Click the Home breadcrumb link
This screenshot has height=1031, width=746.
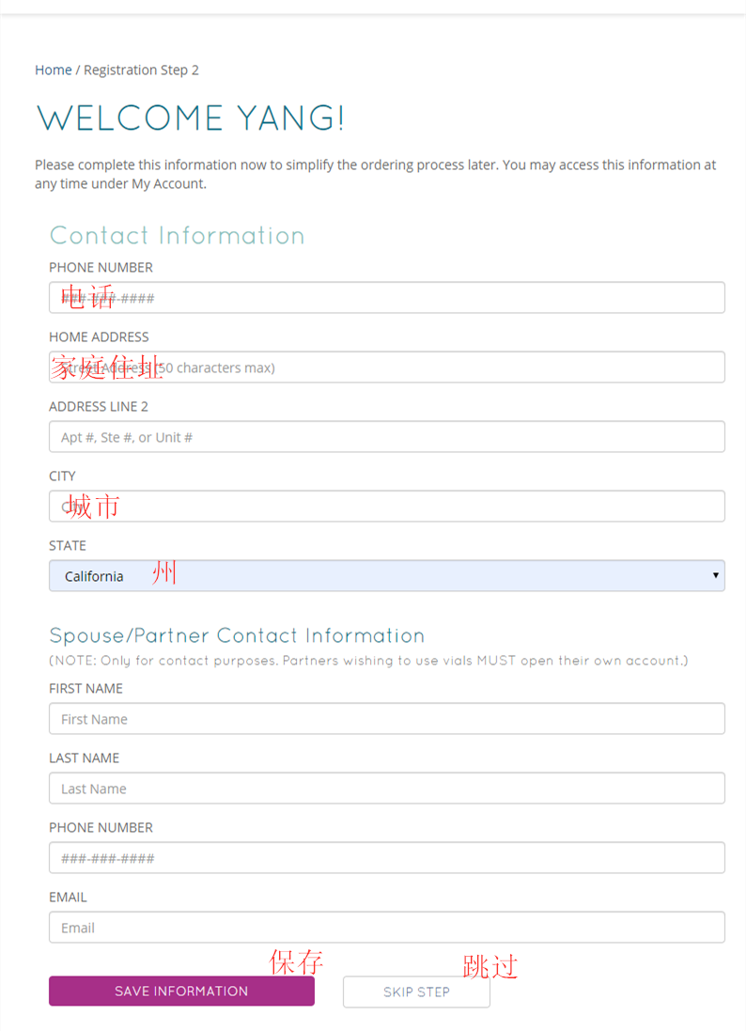pyautogui.click(x=53, y=70)
